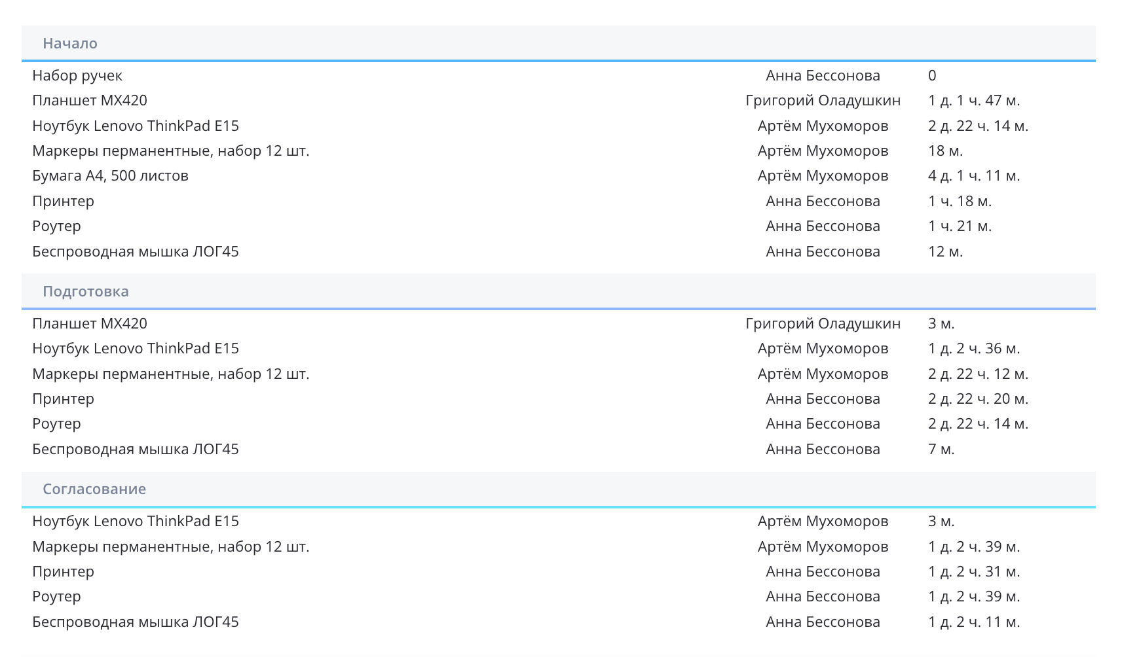1139x657 pixels.
Task: Click Анна Бессонова next to Набор ручек
Action: pyautogui.click(x=823, y=76)
